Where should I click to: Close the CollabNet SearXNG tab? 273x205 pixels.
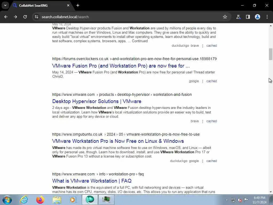click(68, 5)
